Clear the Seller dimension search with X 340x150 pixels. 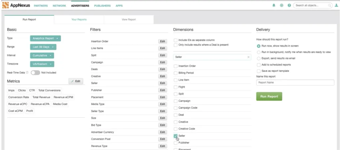point(248,57)
